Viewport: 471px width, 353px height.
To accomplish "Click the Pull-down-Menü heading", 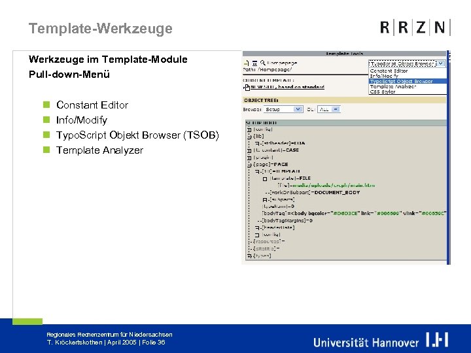I will point(69,74).
